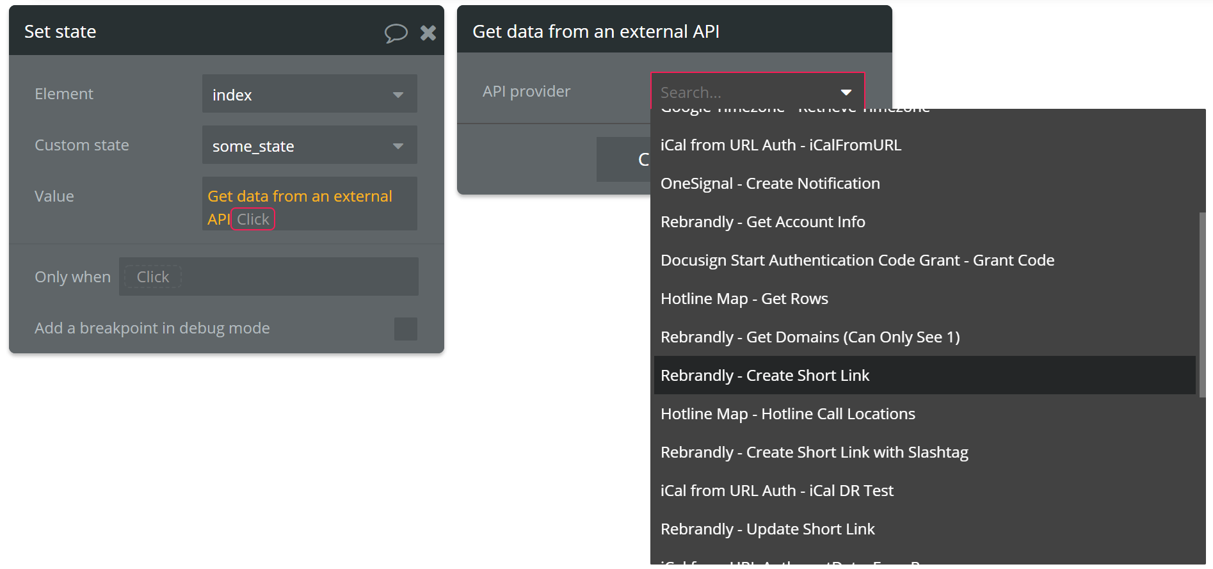Type in the API provider search box
Screen dimensions: 1213x569
click(x=743, y=93)
